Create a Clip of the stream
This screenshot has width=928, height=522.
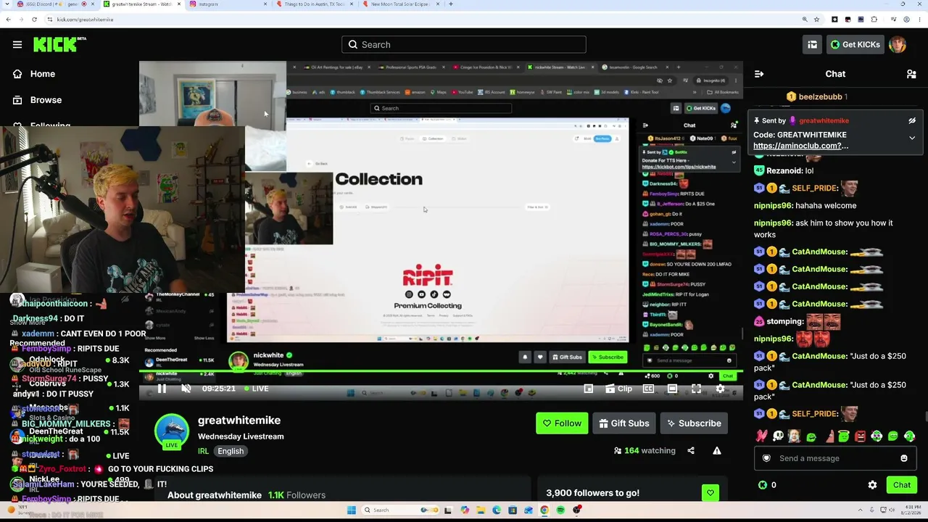tap(618, 389)
